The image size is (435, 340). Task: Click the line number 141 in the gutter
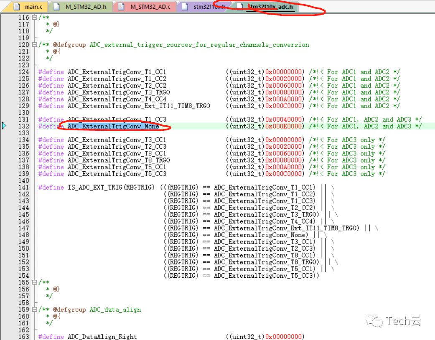pos(24,188)
